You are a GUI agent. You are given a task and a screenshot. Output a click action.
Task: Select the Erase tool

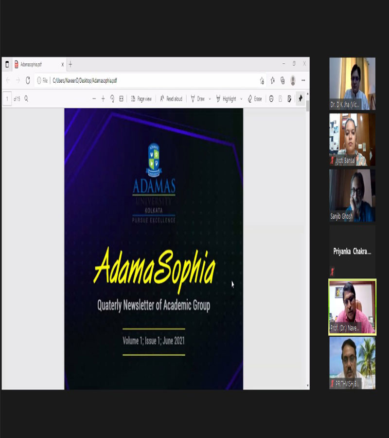(255, 99)
